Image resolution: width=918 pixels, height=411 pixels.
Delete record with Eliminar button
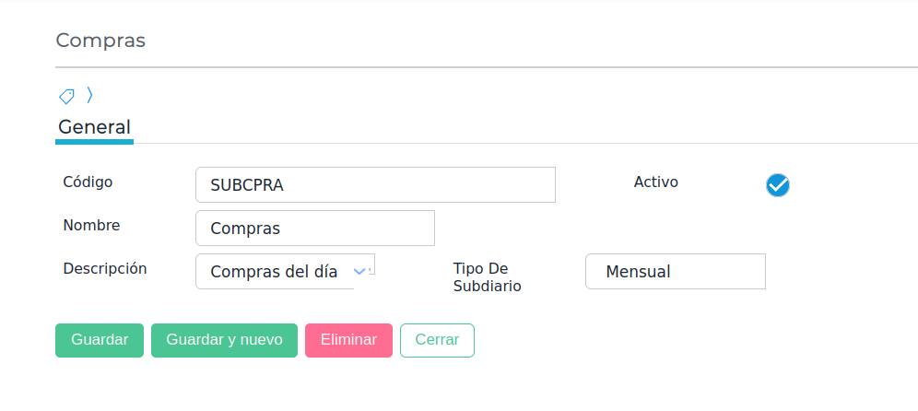tap(348, 340)
